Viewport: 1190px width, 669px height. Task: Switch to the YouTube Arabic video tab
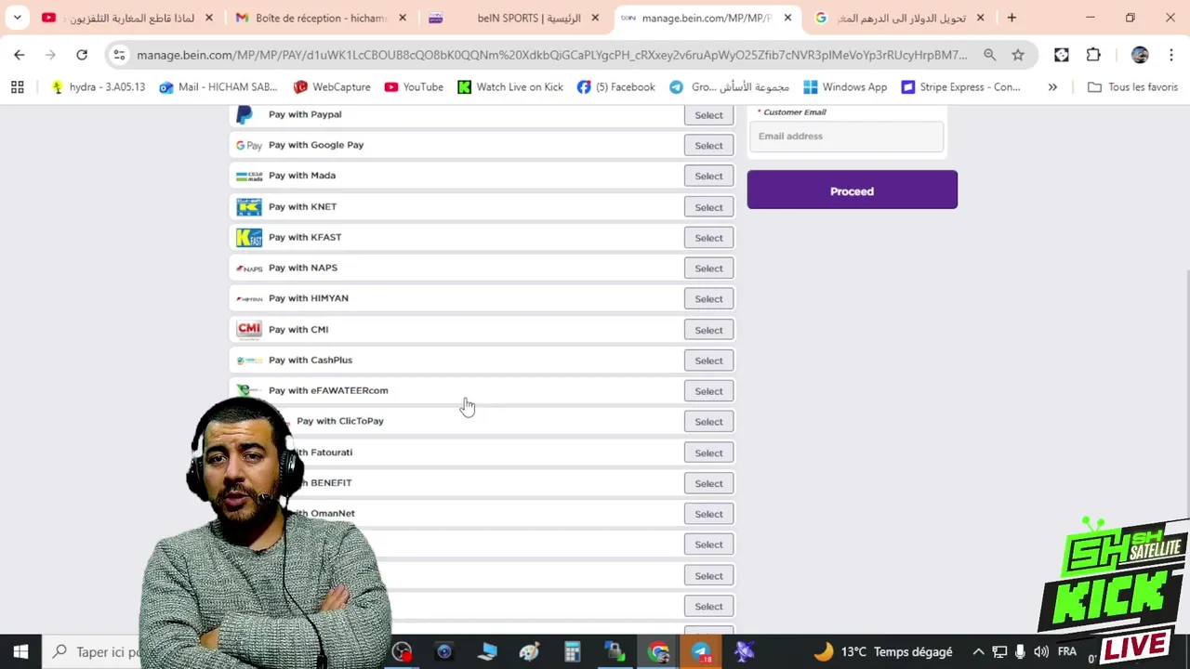click(128, 18)
